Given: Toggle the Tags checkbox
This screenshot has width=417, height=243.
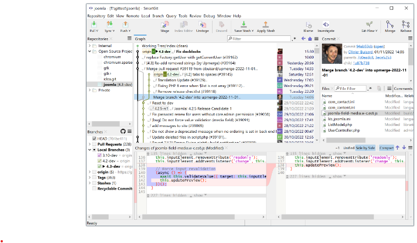Looking at the screenshot, I should [x=94, y=177].
